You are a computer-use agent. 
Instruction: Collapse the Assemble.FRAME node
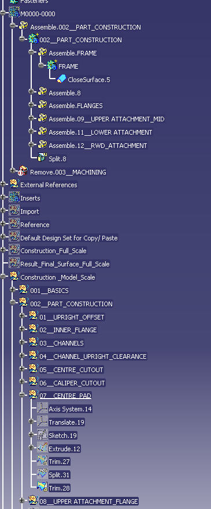tap(31, 53)
